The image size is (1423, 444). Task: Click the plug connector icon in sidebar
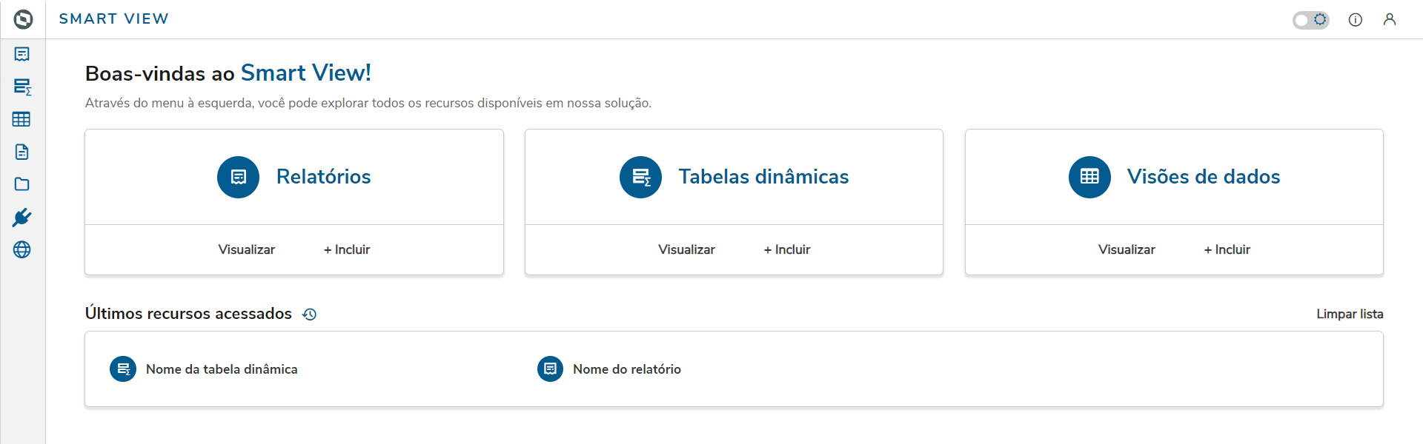(22, 217)
